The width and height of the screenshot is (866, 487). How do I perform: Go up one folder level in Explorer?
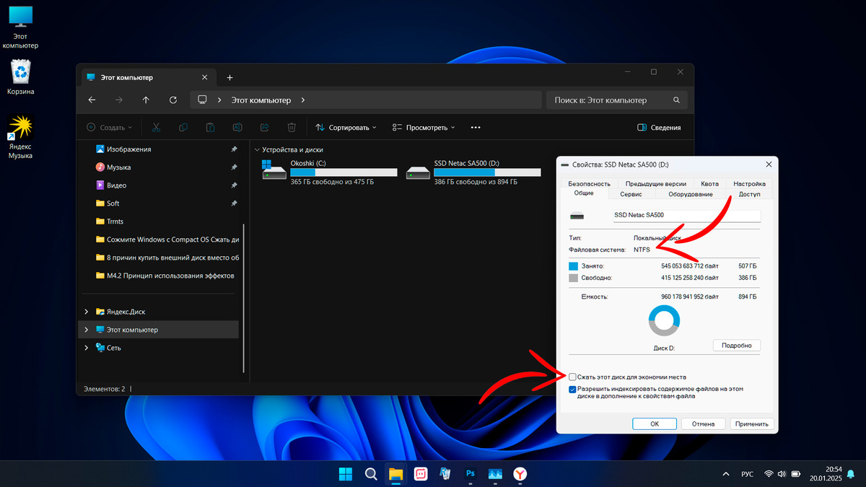146,100
